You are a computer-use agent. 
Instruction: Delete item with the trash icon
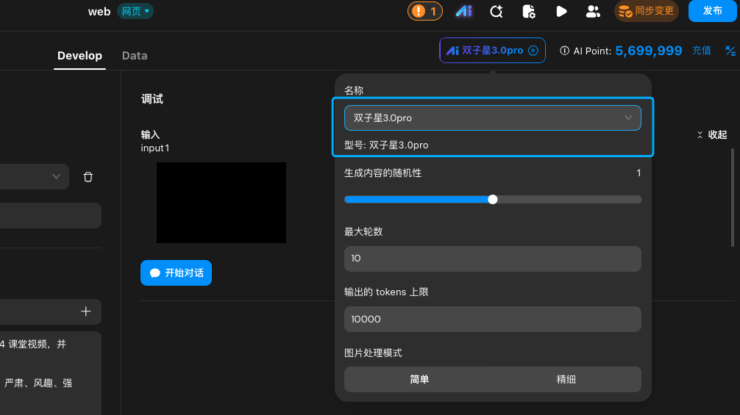[x=88, y=176]
